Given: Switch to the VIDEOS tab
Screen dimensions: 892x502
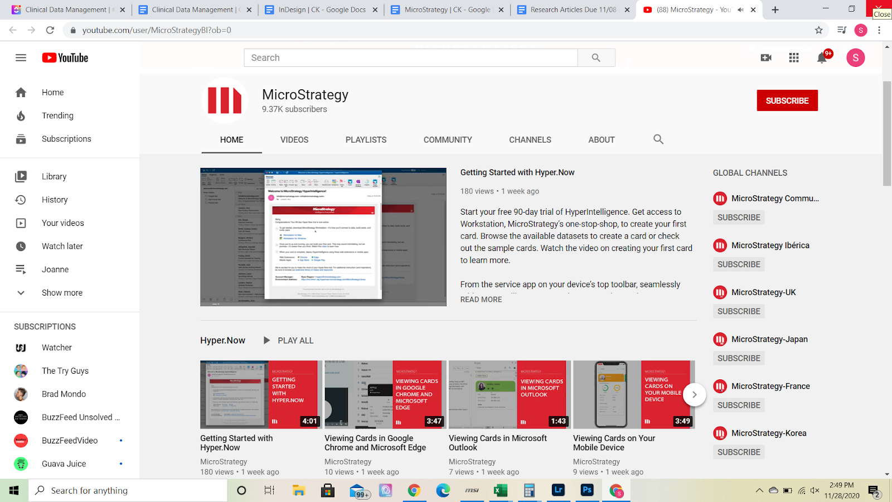Looking at the screenshot, I should coord(294,140).
